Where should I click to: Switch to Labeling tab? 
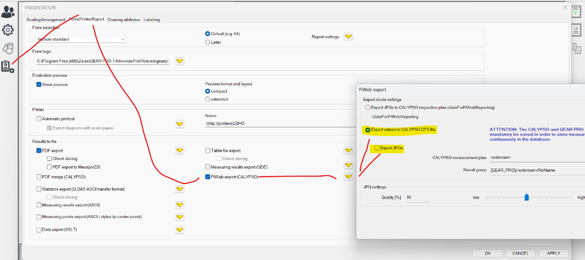click(x=152, y=20)
